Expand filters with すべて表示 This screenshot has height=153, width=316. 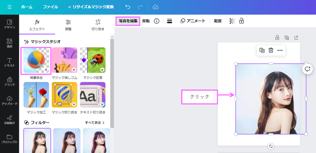pos(95,123)
